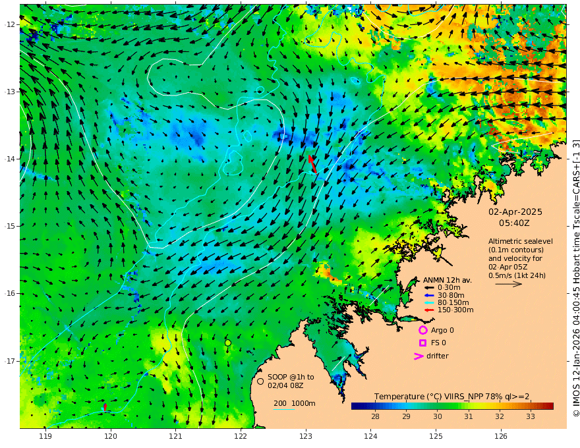Click the colorbar tick label 31
Viewport: 580px width, 448px height.
469,416
